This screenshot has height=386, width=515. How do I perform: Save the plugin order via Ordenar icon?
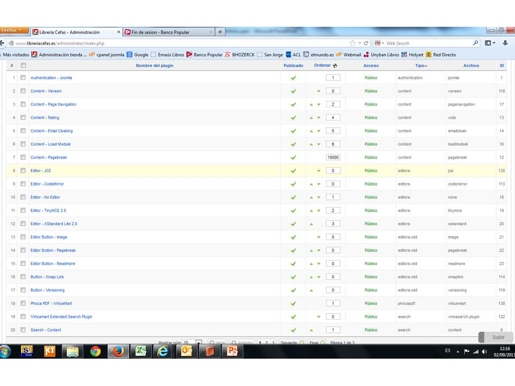click(335, 65)
